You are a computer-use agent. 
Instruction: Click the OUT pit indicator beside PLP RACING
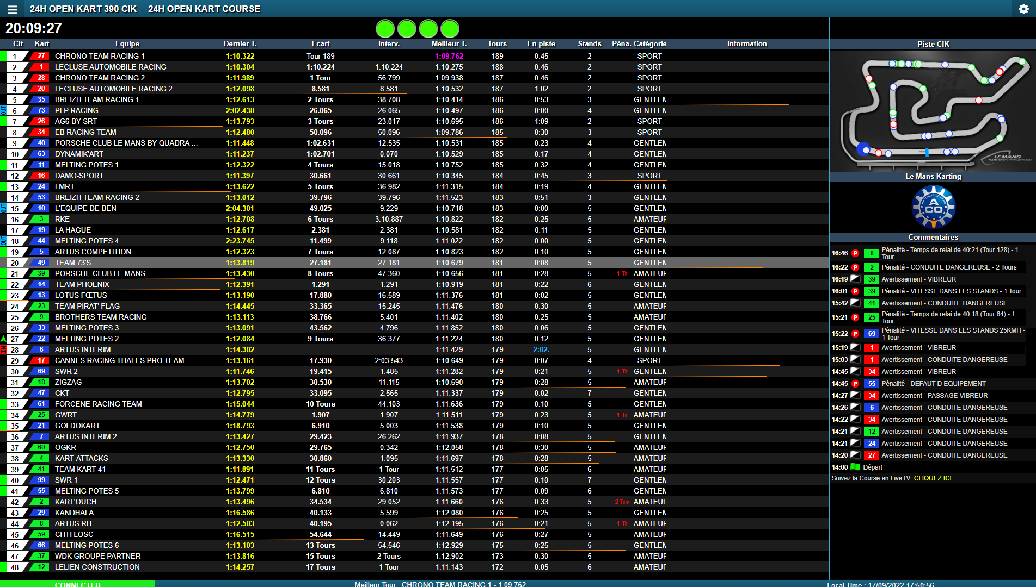tap(3, 110)
